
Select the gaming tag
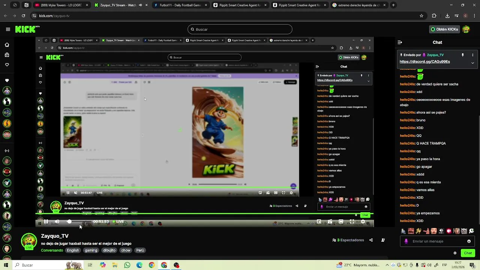pyautogui.click(x=91, y=250)
